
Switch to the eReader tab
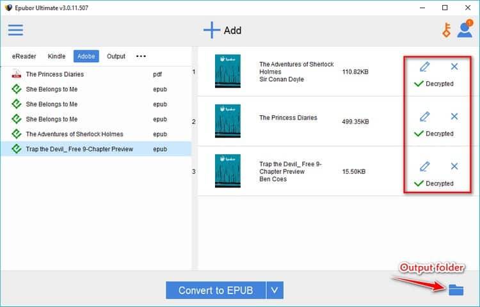tap(24, 56)
